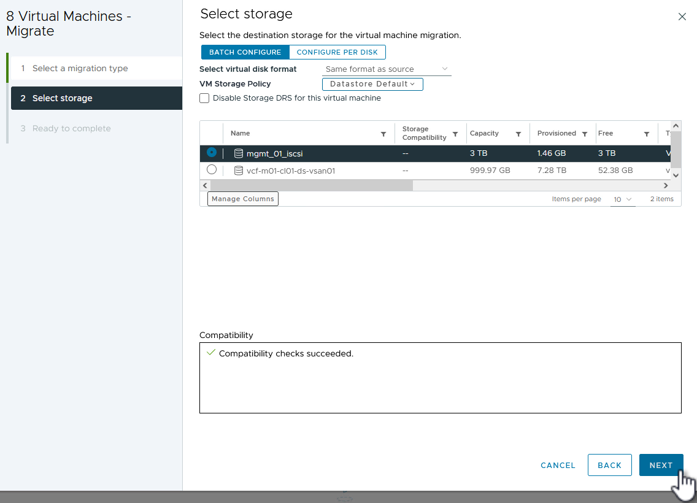The image size is (697, 503).
Task: Disable Storage DRS for this virtual machine
Action: 204,98
